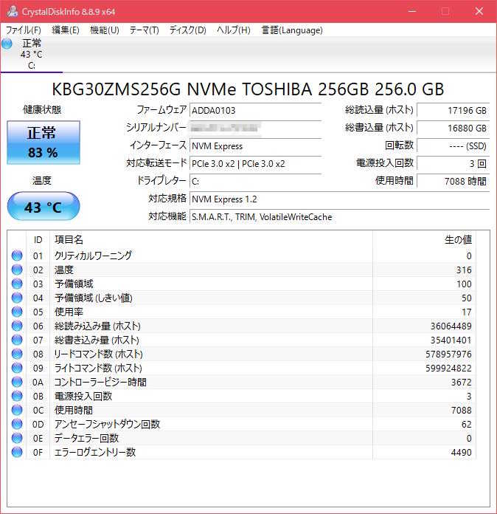Open the 機能(U) menu
This screenshot has width=497, height=514.
click(x=105, y=30)
